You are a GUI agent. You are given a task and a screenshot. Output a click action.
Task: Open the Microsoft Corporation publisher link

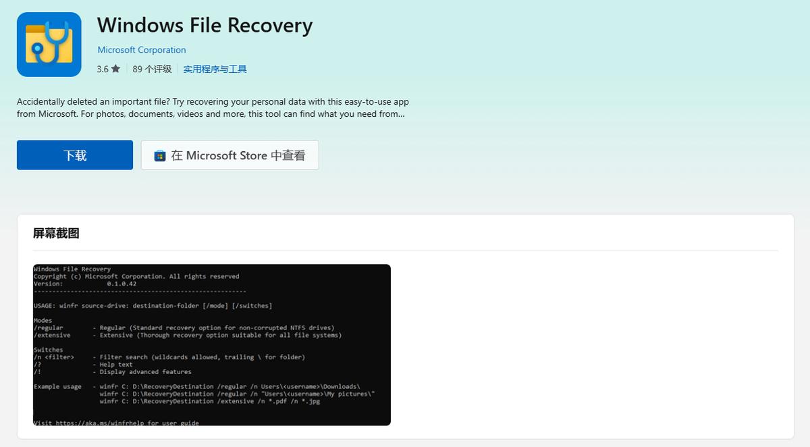[x=142, y=50]
